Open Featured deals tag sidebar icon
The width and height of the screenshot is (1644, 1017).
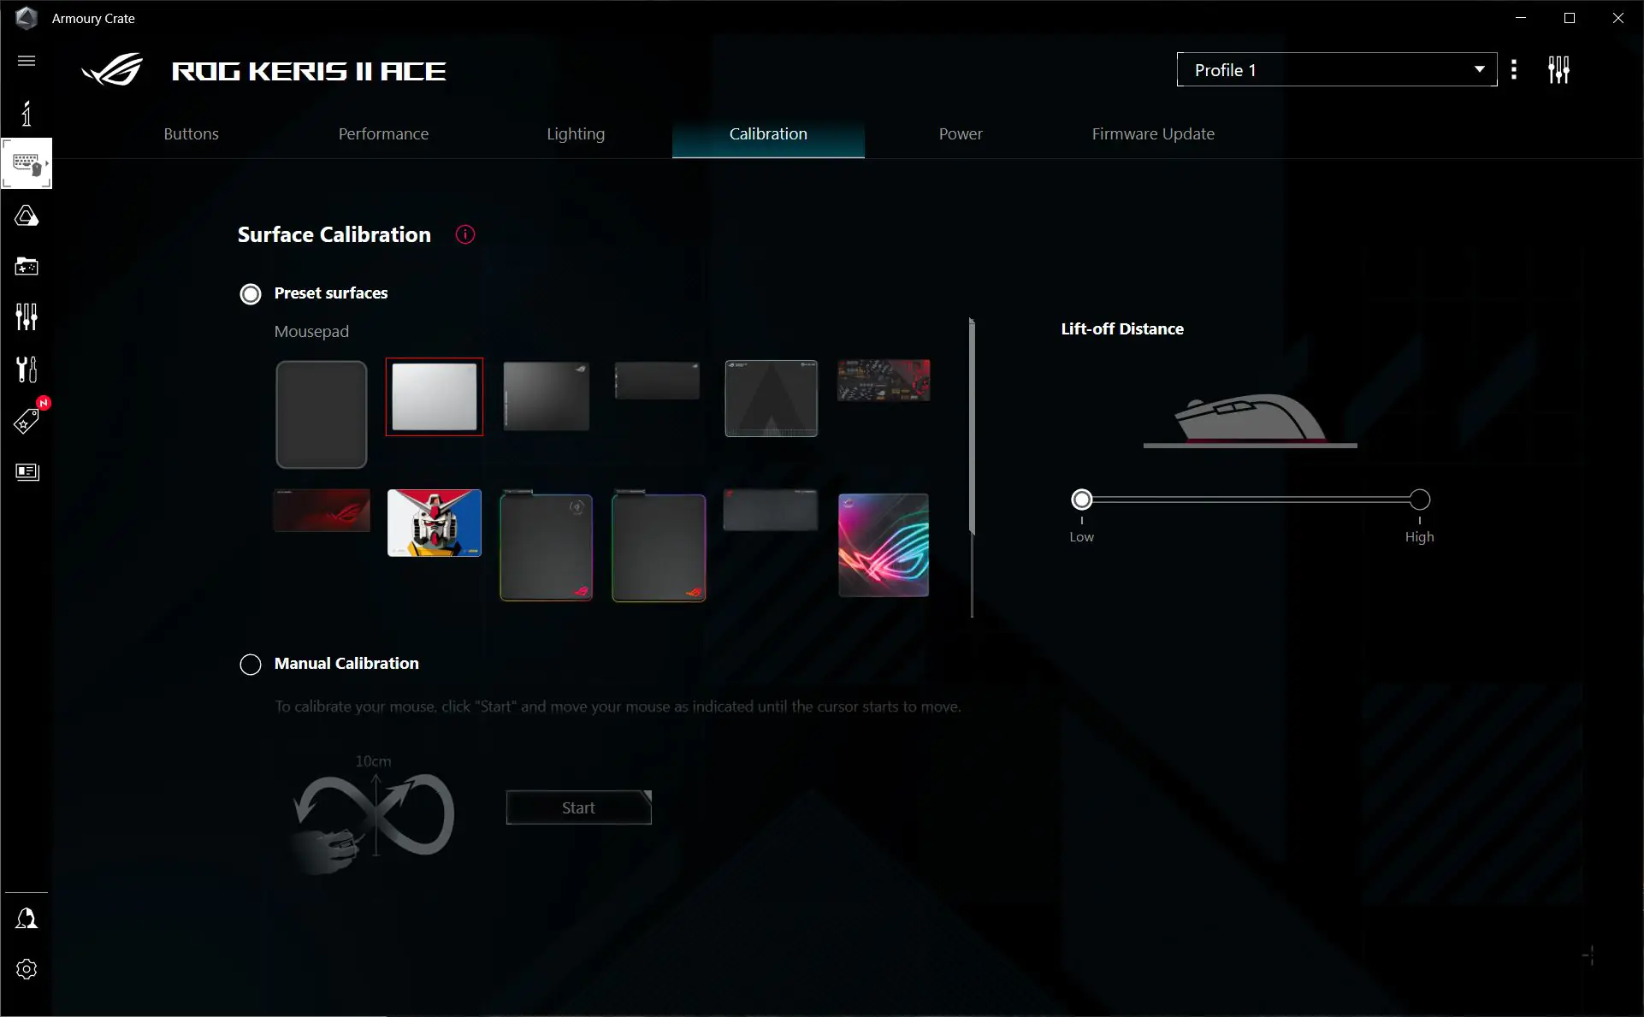click(27, 420)
